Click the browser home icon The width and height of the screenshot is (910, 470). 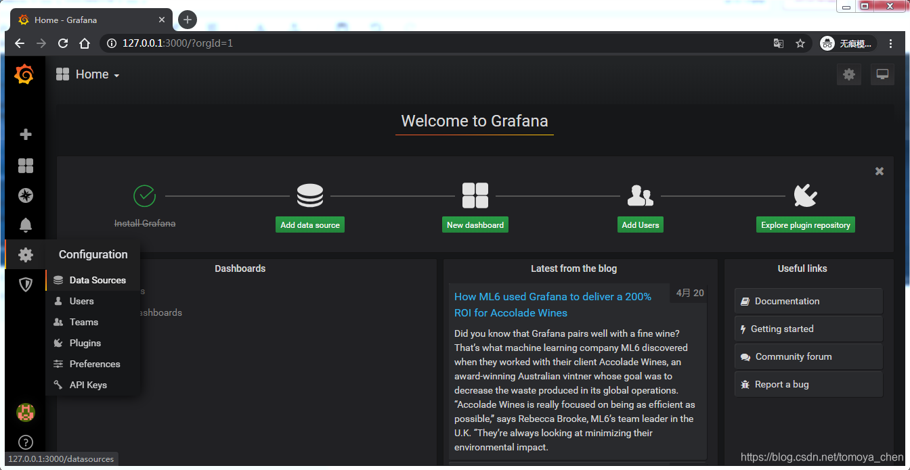click(x=85, y=43)
